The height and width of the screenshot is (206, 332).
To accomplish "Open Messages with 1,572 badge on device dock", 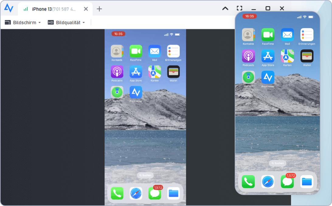I will pos(287,182).
